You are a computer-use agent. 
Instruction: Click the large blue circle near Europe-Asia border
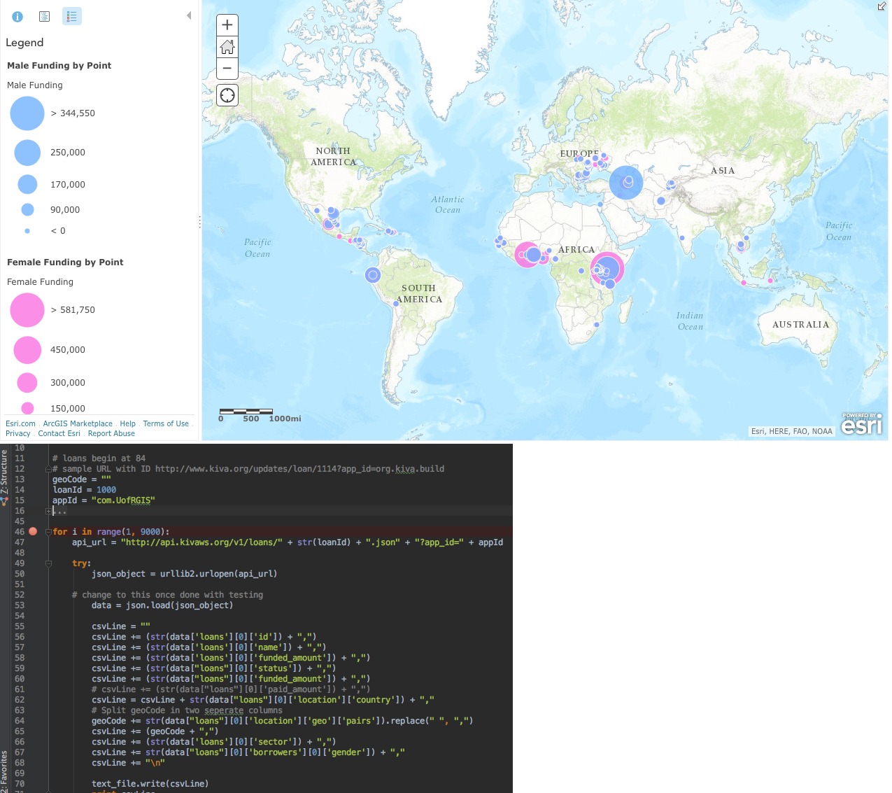coord(626,182)
